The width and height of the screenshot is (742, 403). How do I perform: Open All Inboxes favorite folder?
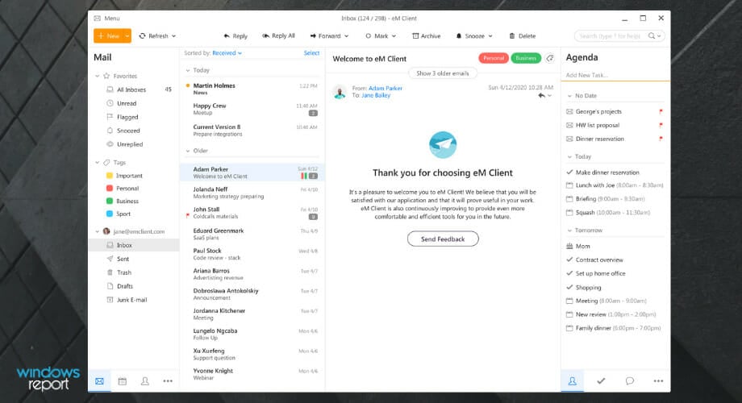tap(131, 89)
